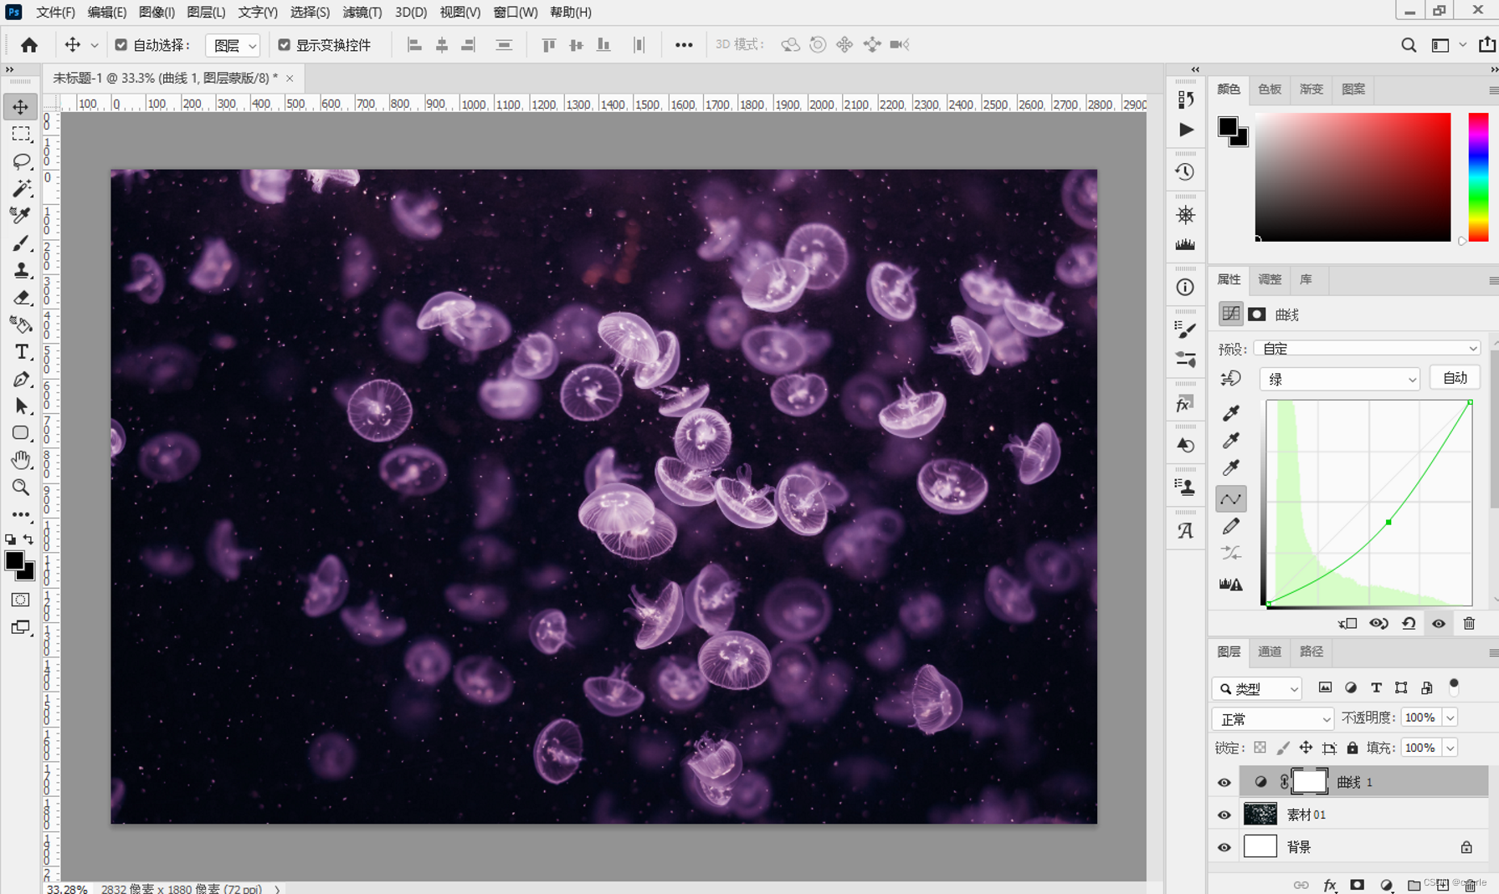
Task: Open the 绿 channel dropdown
Action: [1339, 380]
